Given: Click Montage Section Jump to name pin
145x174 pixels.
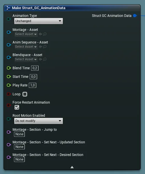Looking at the screenshot, I should (9, 132).
